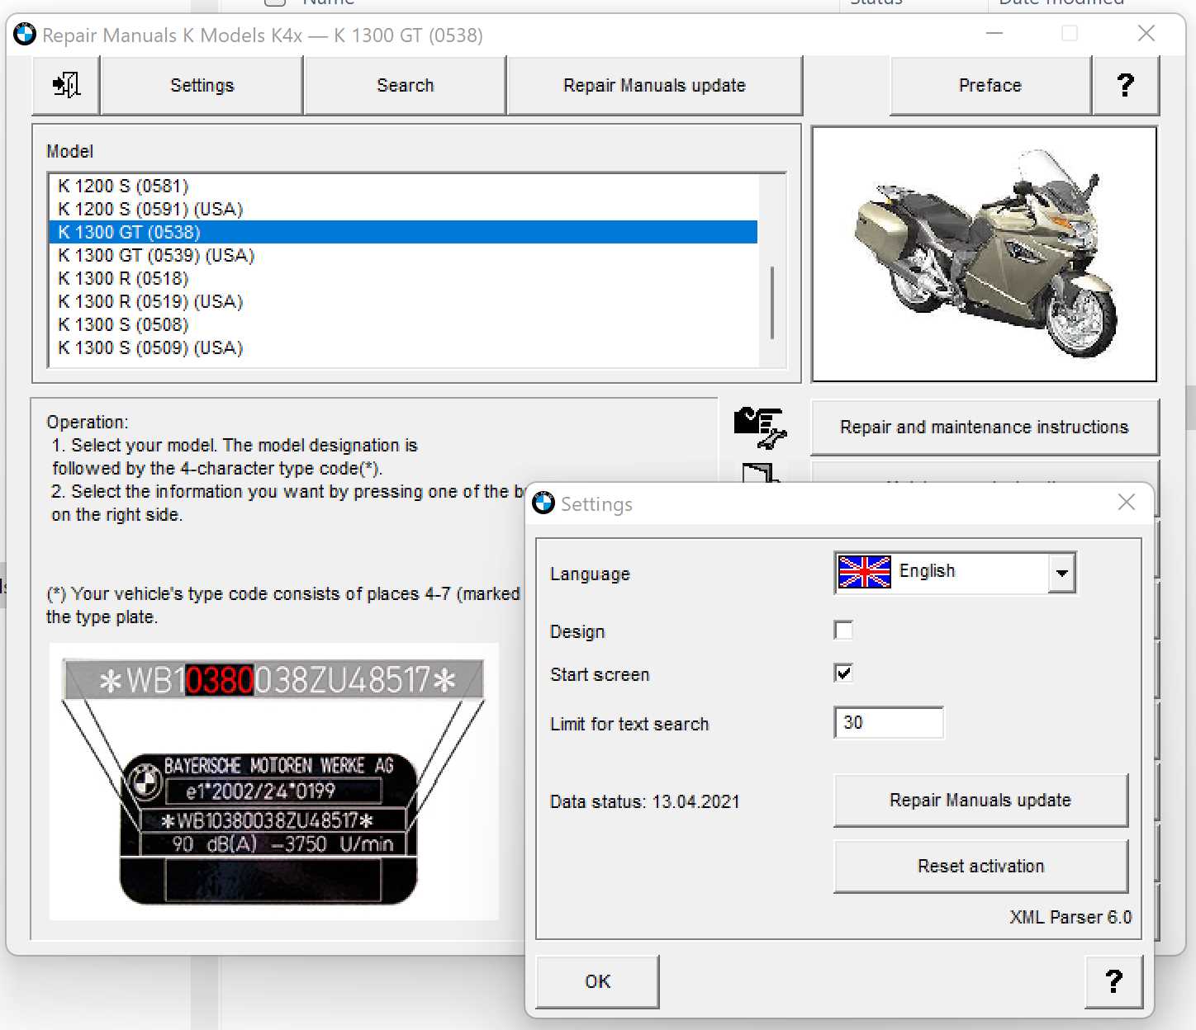Click the Data status: 13.04.2021 text
The image size is (1196, 1030).
pos(645,801)
